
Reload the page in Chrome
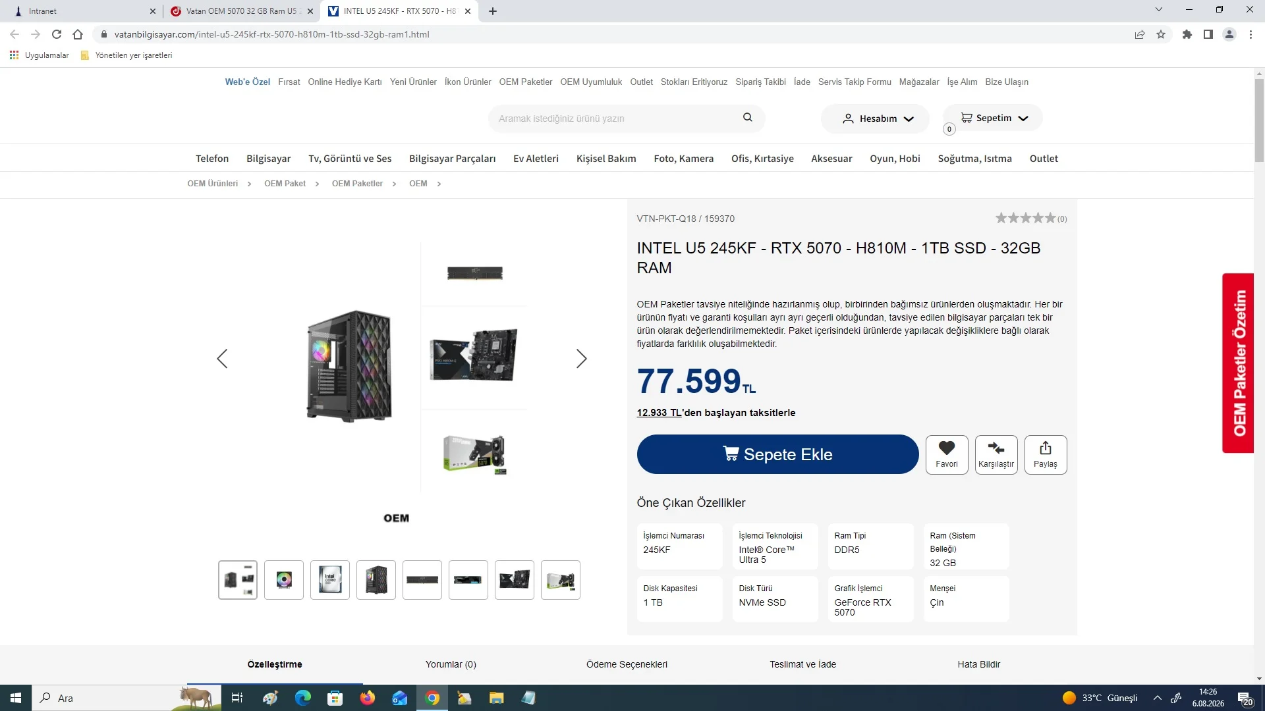[x=57, y=34]
